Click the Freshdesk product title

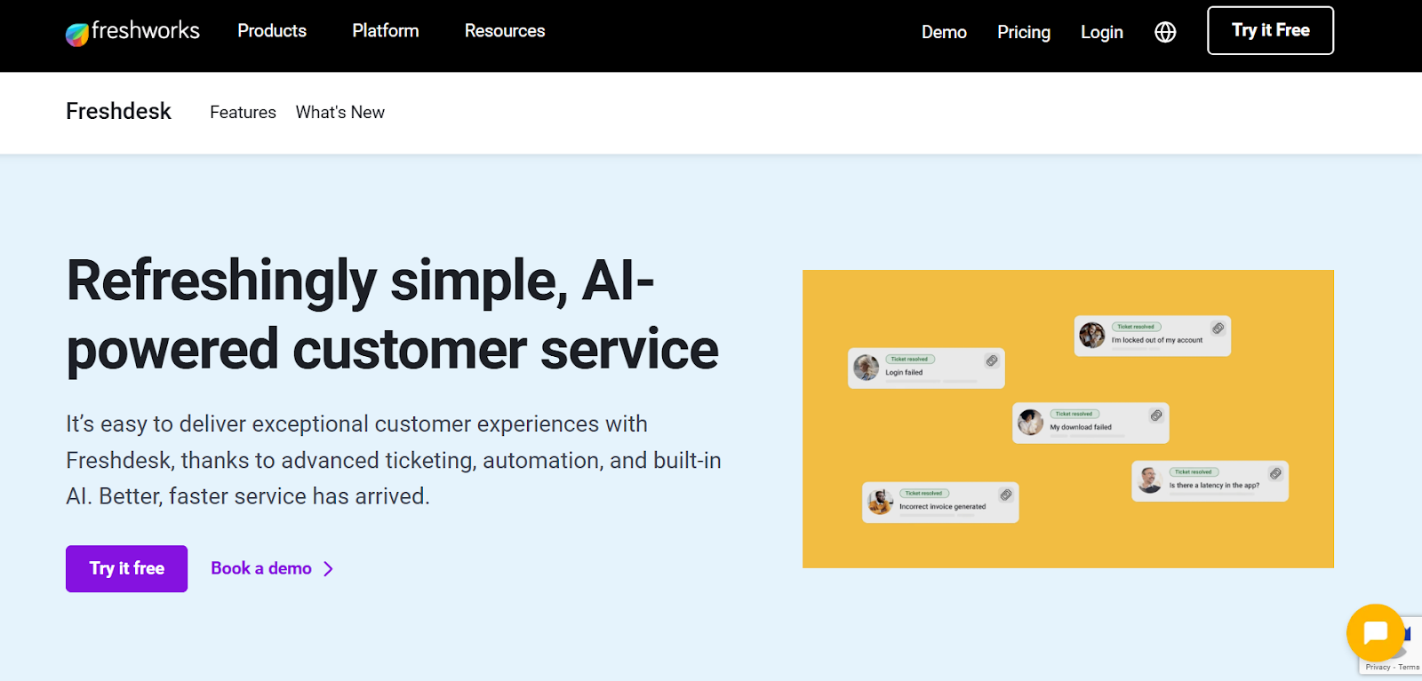tap(118, 111)
